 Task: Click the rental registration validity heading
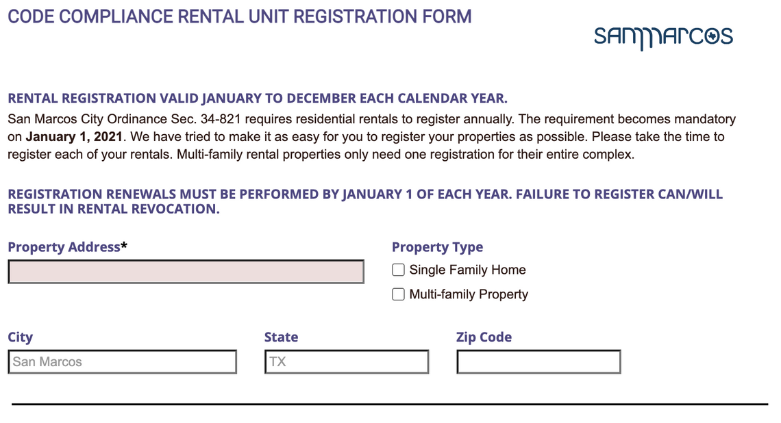(257, 98)
